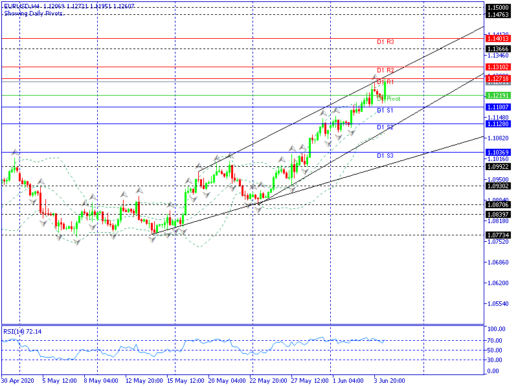
Task: Click the fractal arrow above the latest peak candle
Action: (375, 78)
